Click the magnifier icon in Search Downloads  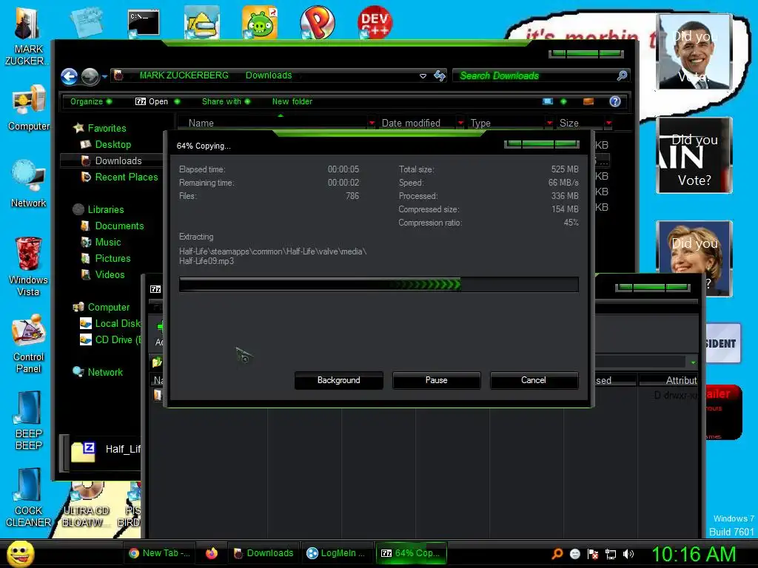(x=622, y=75)
